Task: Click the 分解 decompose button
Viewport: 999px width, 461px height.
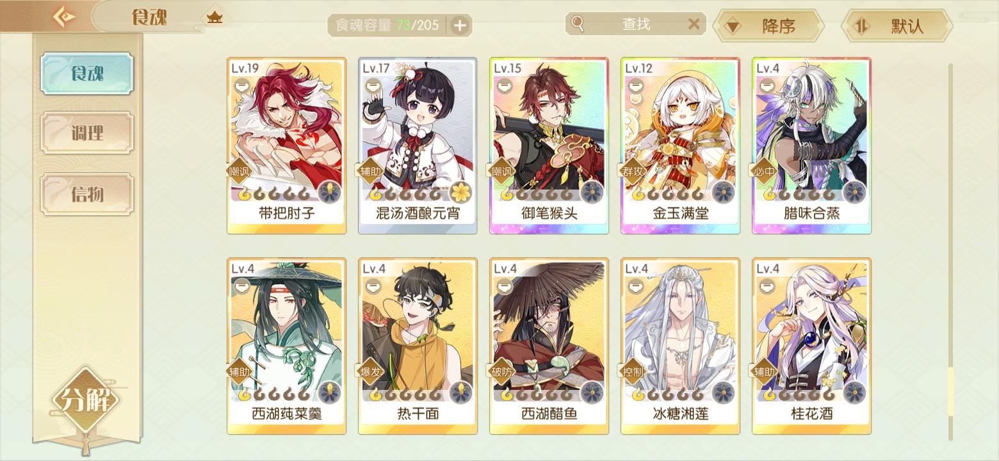Action: 86,401
